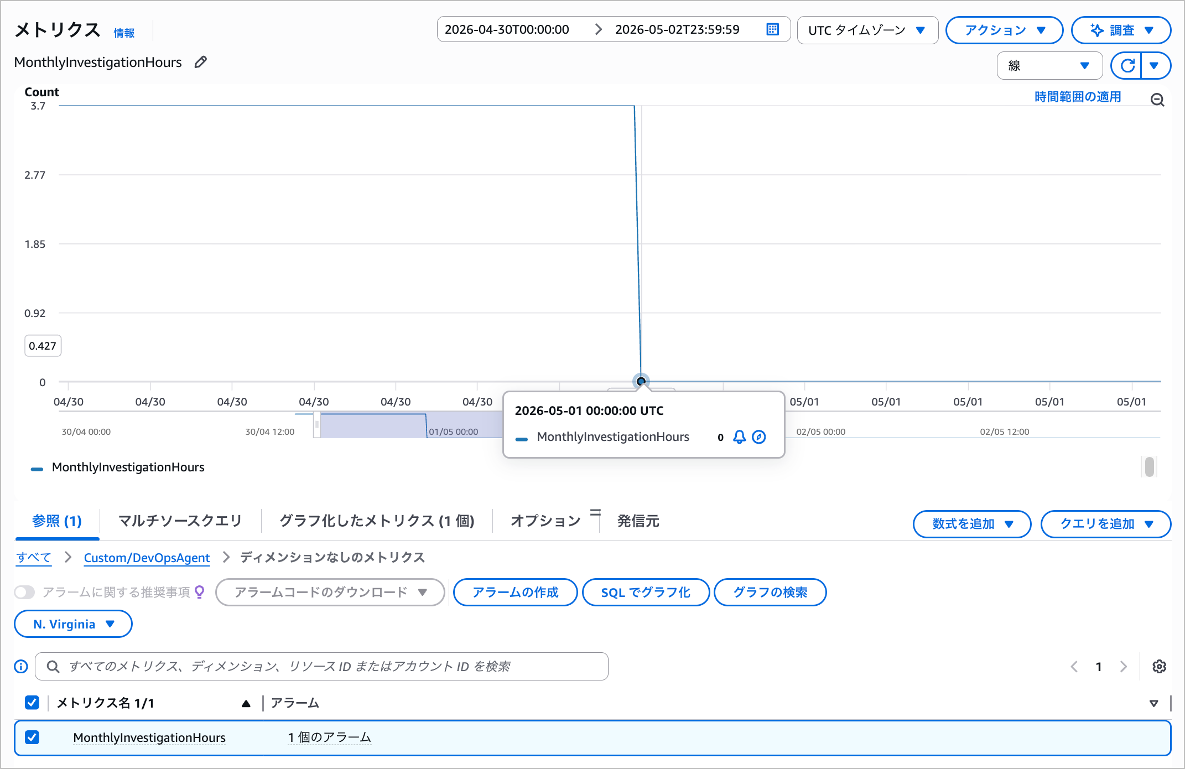Click MonthlyInvestigationHours metric name in table
Viewport: 1185px width, 769px height.
coord(149,737)
